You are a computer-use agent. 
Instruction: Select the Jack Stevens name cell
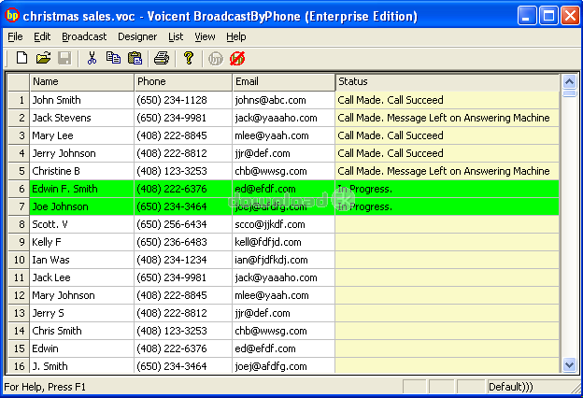[81, 118]
